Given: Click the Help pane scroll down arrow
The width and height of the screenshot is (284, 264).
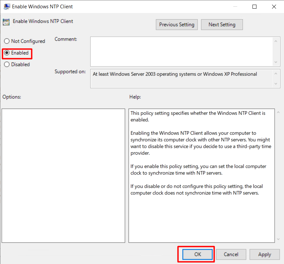Looking at the screenshot, I should [x=278, y=239].
